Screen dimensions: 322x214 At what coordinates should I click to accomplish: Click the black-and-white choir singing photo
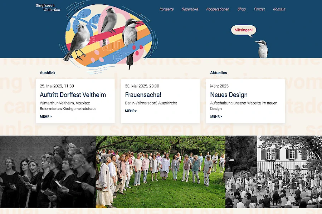tap(48, 172)
